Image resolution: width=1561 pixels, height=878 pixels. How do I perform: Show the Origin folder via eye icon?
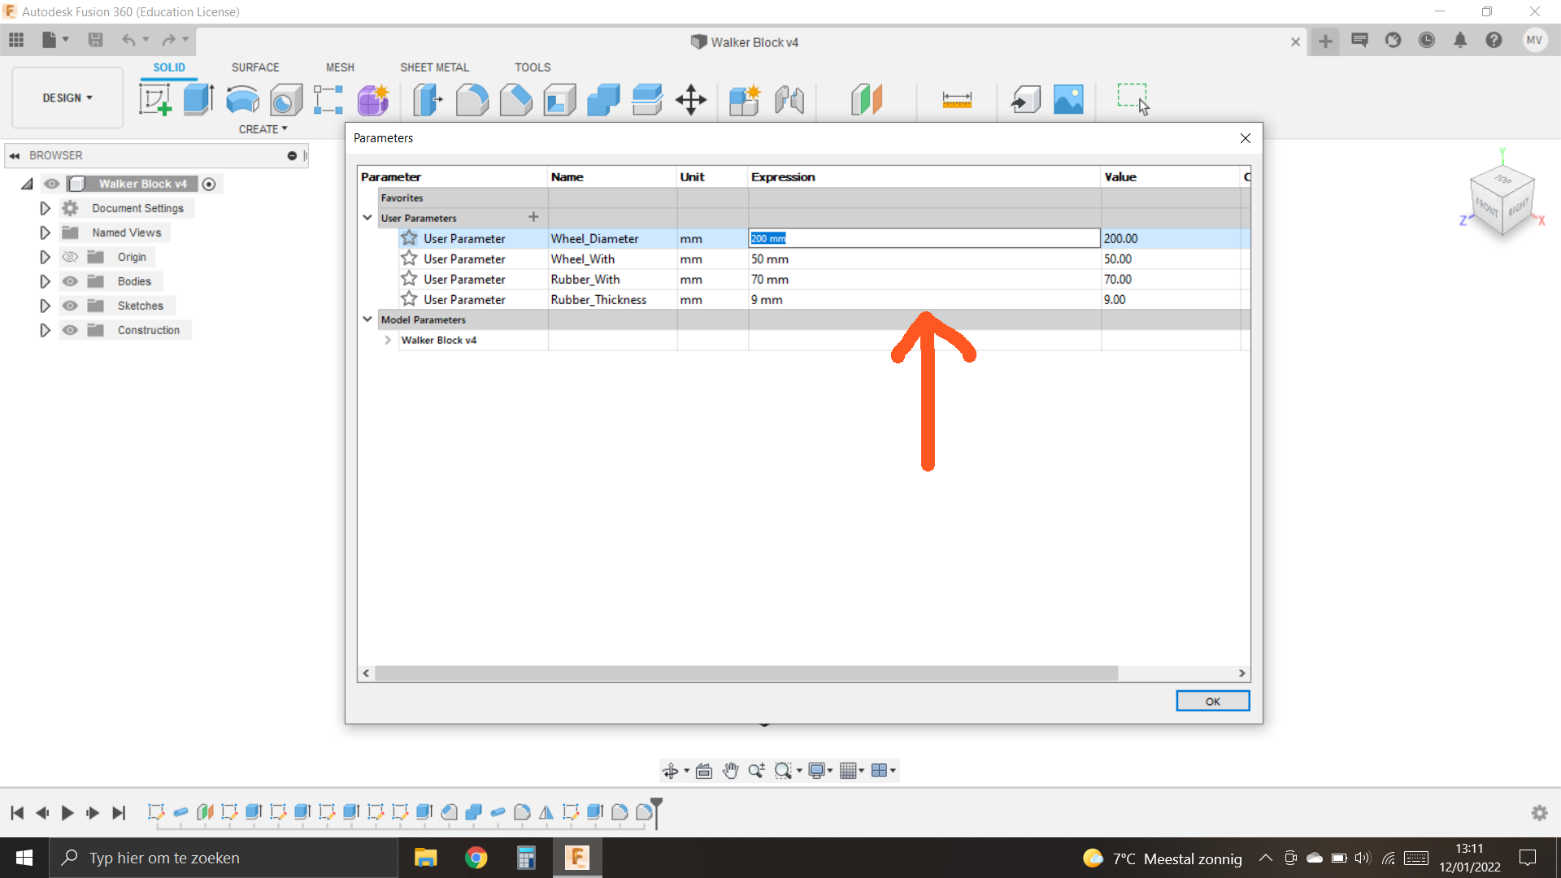click(71, 257)
